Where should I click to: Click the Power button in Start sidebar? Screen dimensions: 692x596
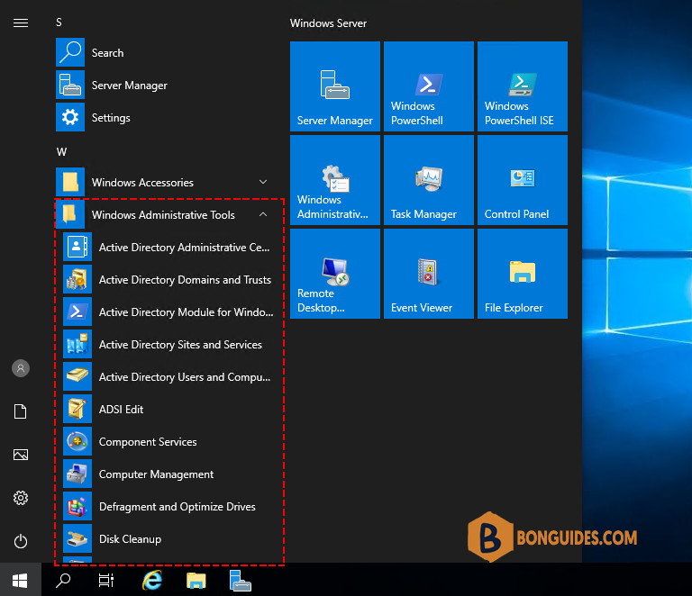click(x=21, y=541)
